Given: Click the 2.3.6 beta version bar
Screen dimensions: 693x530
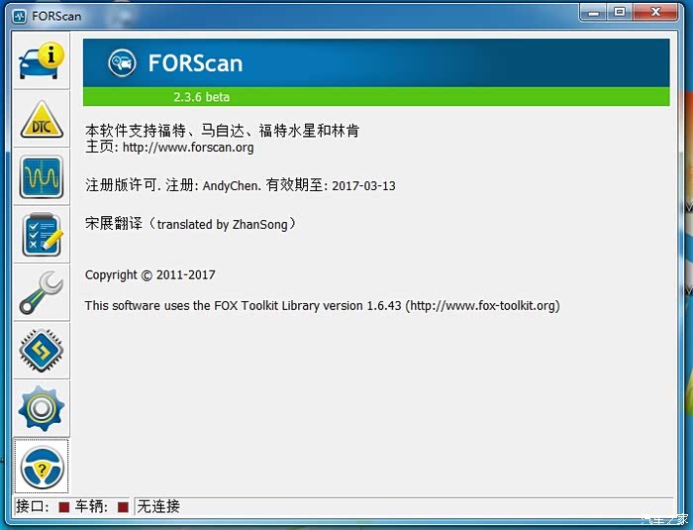Looking at the screenshot, I should coord(376,97).
